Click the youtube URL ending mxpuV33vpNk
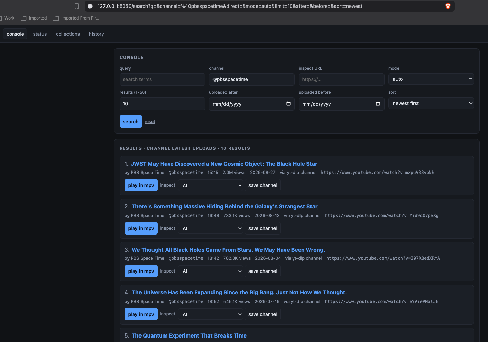This screenshot has width=488, height=342. [377, 173]
